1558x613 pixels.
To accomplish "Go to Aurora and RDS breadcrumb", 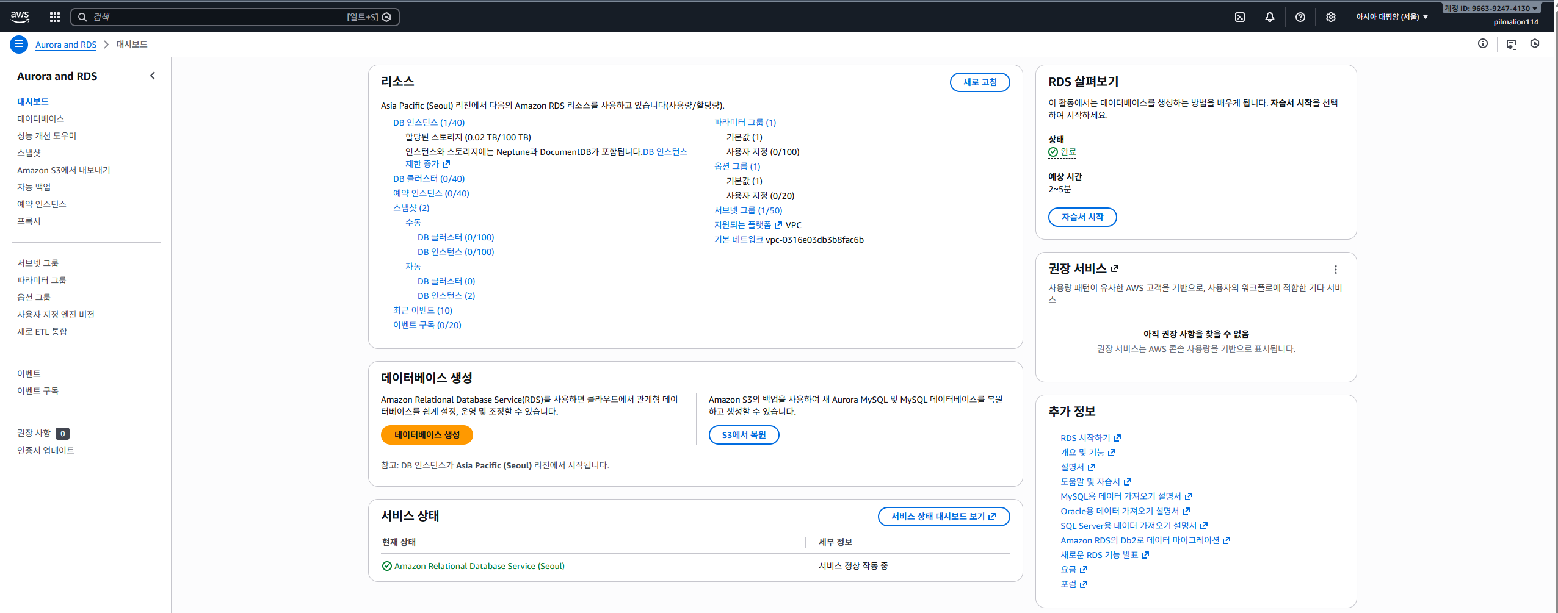I will click(66, 45).
